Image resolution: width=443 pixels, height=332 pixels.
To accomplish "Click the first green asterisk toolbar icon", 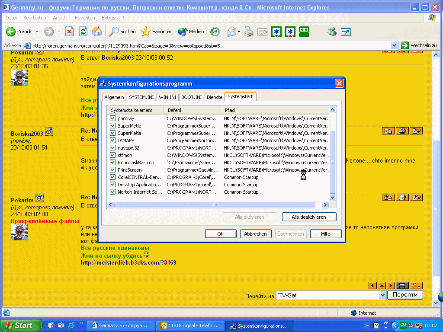I will click(x=276, y=32).
